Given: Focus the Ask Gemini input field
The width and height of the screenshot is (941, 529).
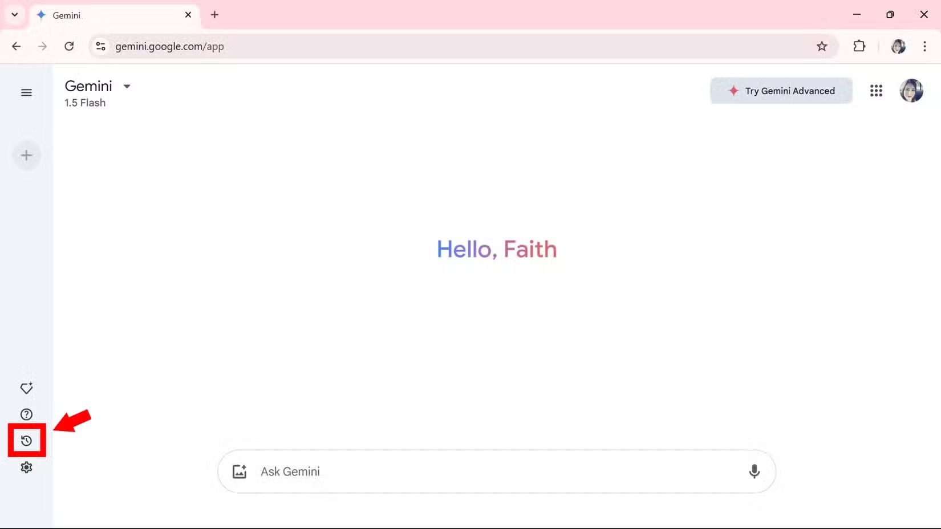Looking at the screenshot, I should 496,471.
